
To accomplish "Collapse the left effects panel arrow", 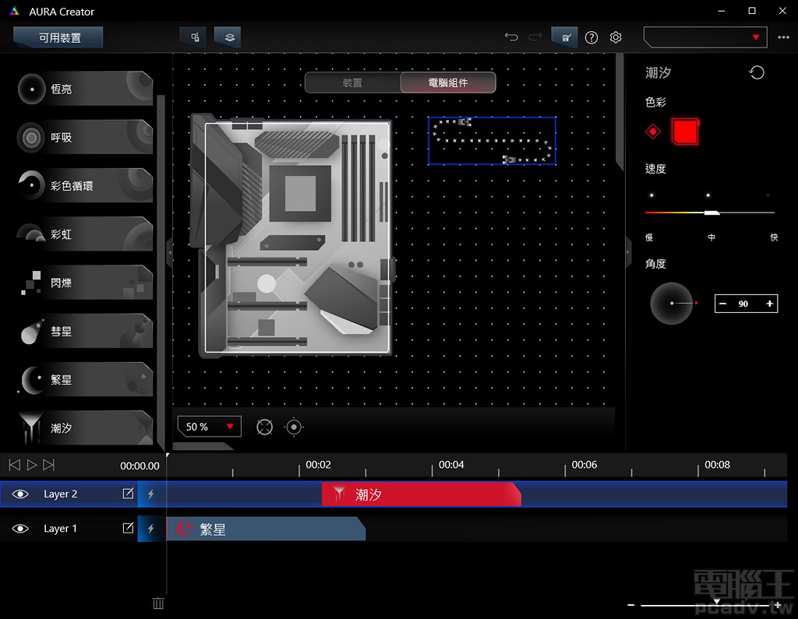I will 169,252.
